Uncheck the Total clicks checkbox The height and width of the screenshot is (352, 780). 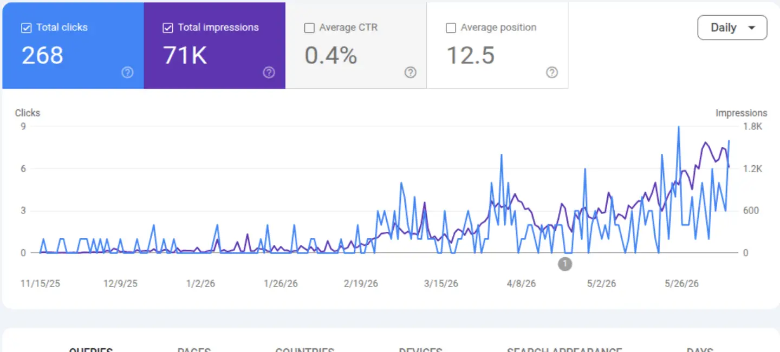coord(27,28)
